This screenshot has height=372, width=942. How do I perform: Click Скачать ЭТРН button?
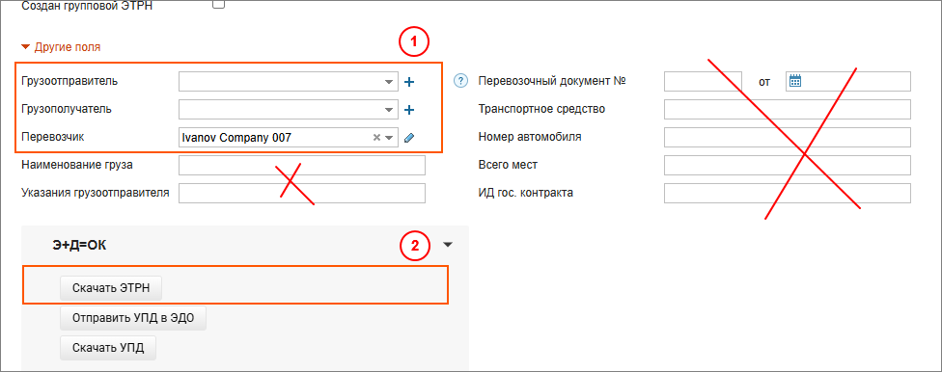click(x=111, y=288)
